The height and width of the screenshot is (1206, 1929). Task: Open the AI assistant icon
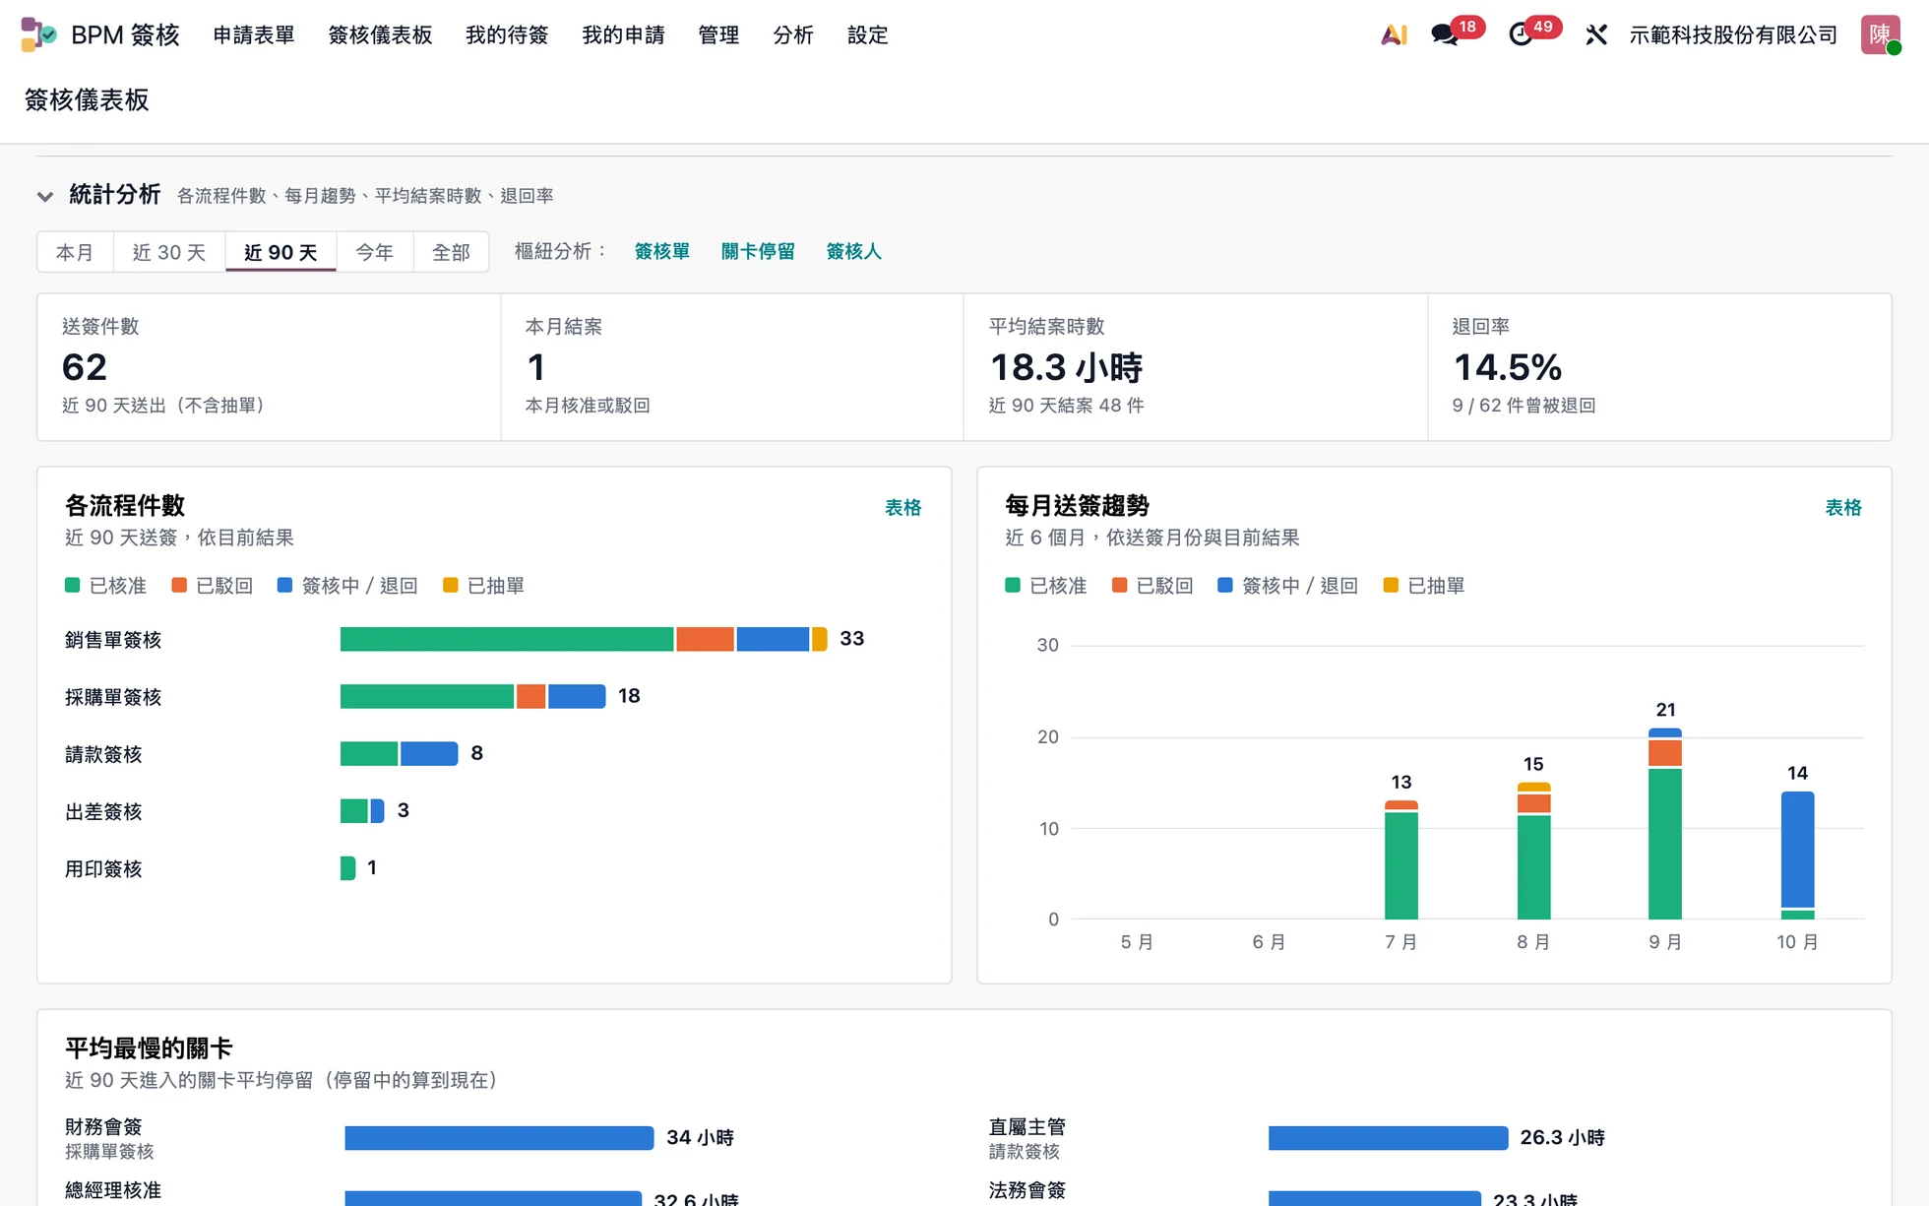click(1394, 34)
